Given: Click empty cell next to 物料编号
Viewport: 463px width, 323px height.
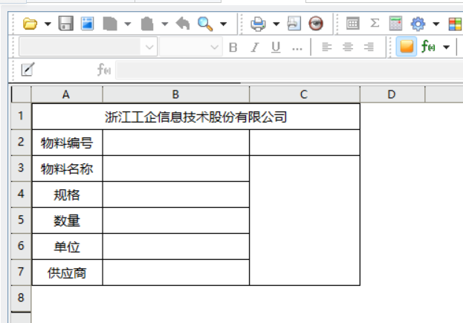Looking at the screenshot, I should pos(176,143).
